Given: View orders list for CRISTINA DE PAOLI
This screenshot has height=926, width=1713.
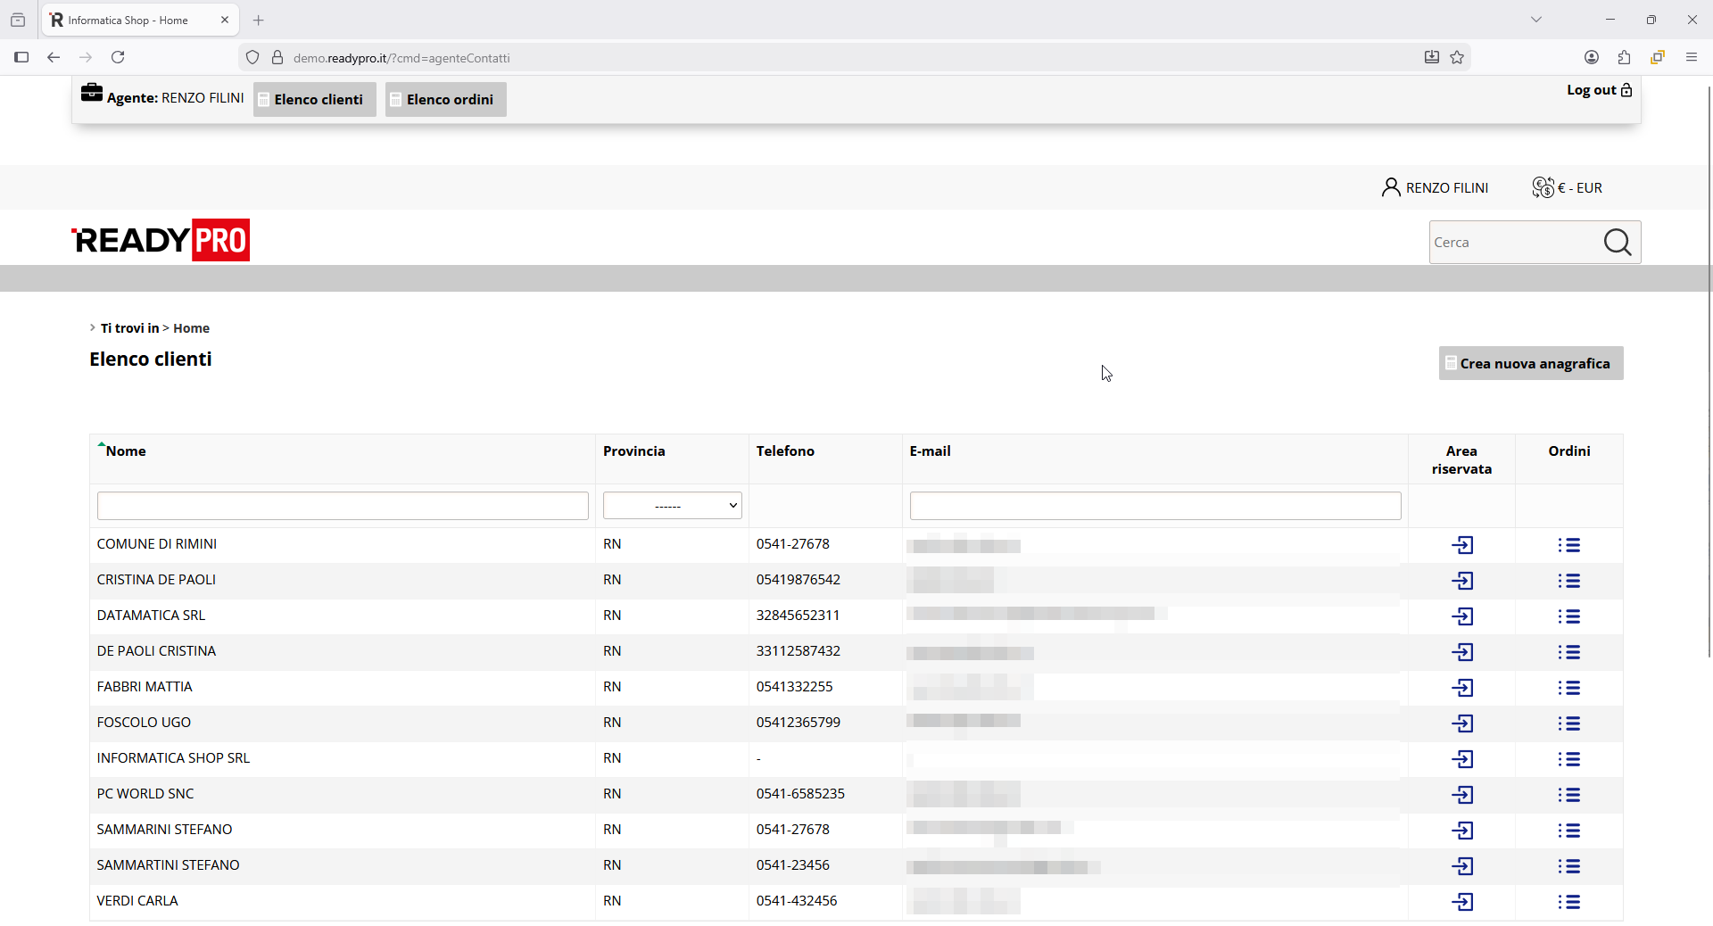Looking at the screenshot, I should 1569,581.
